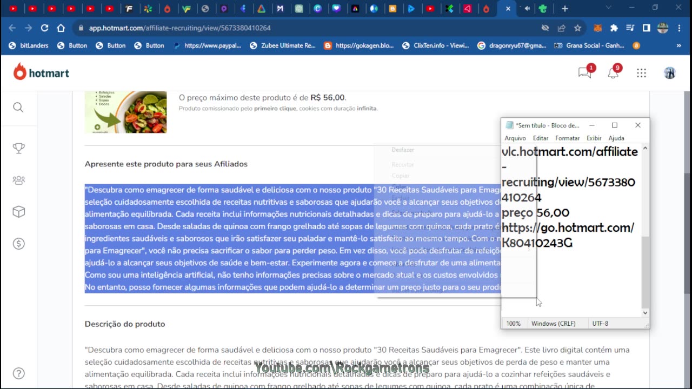
Task: Open a new browser tab with plus
Action: [564, 9]
